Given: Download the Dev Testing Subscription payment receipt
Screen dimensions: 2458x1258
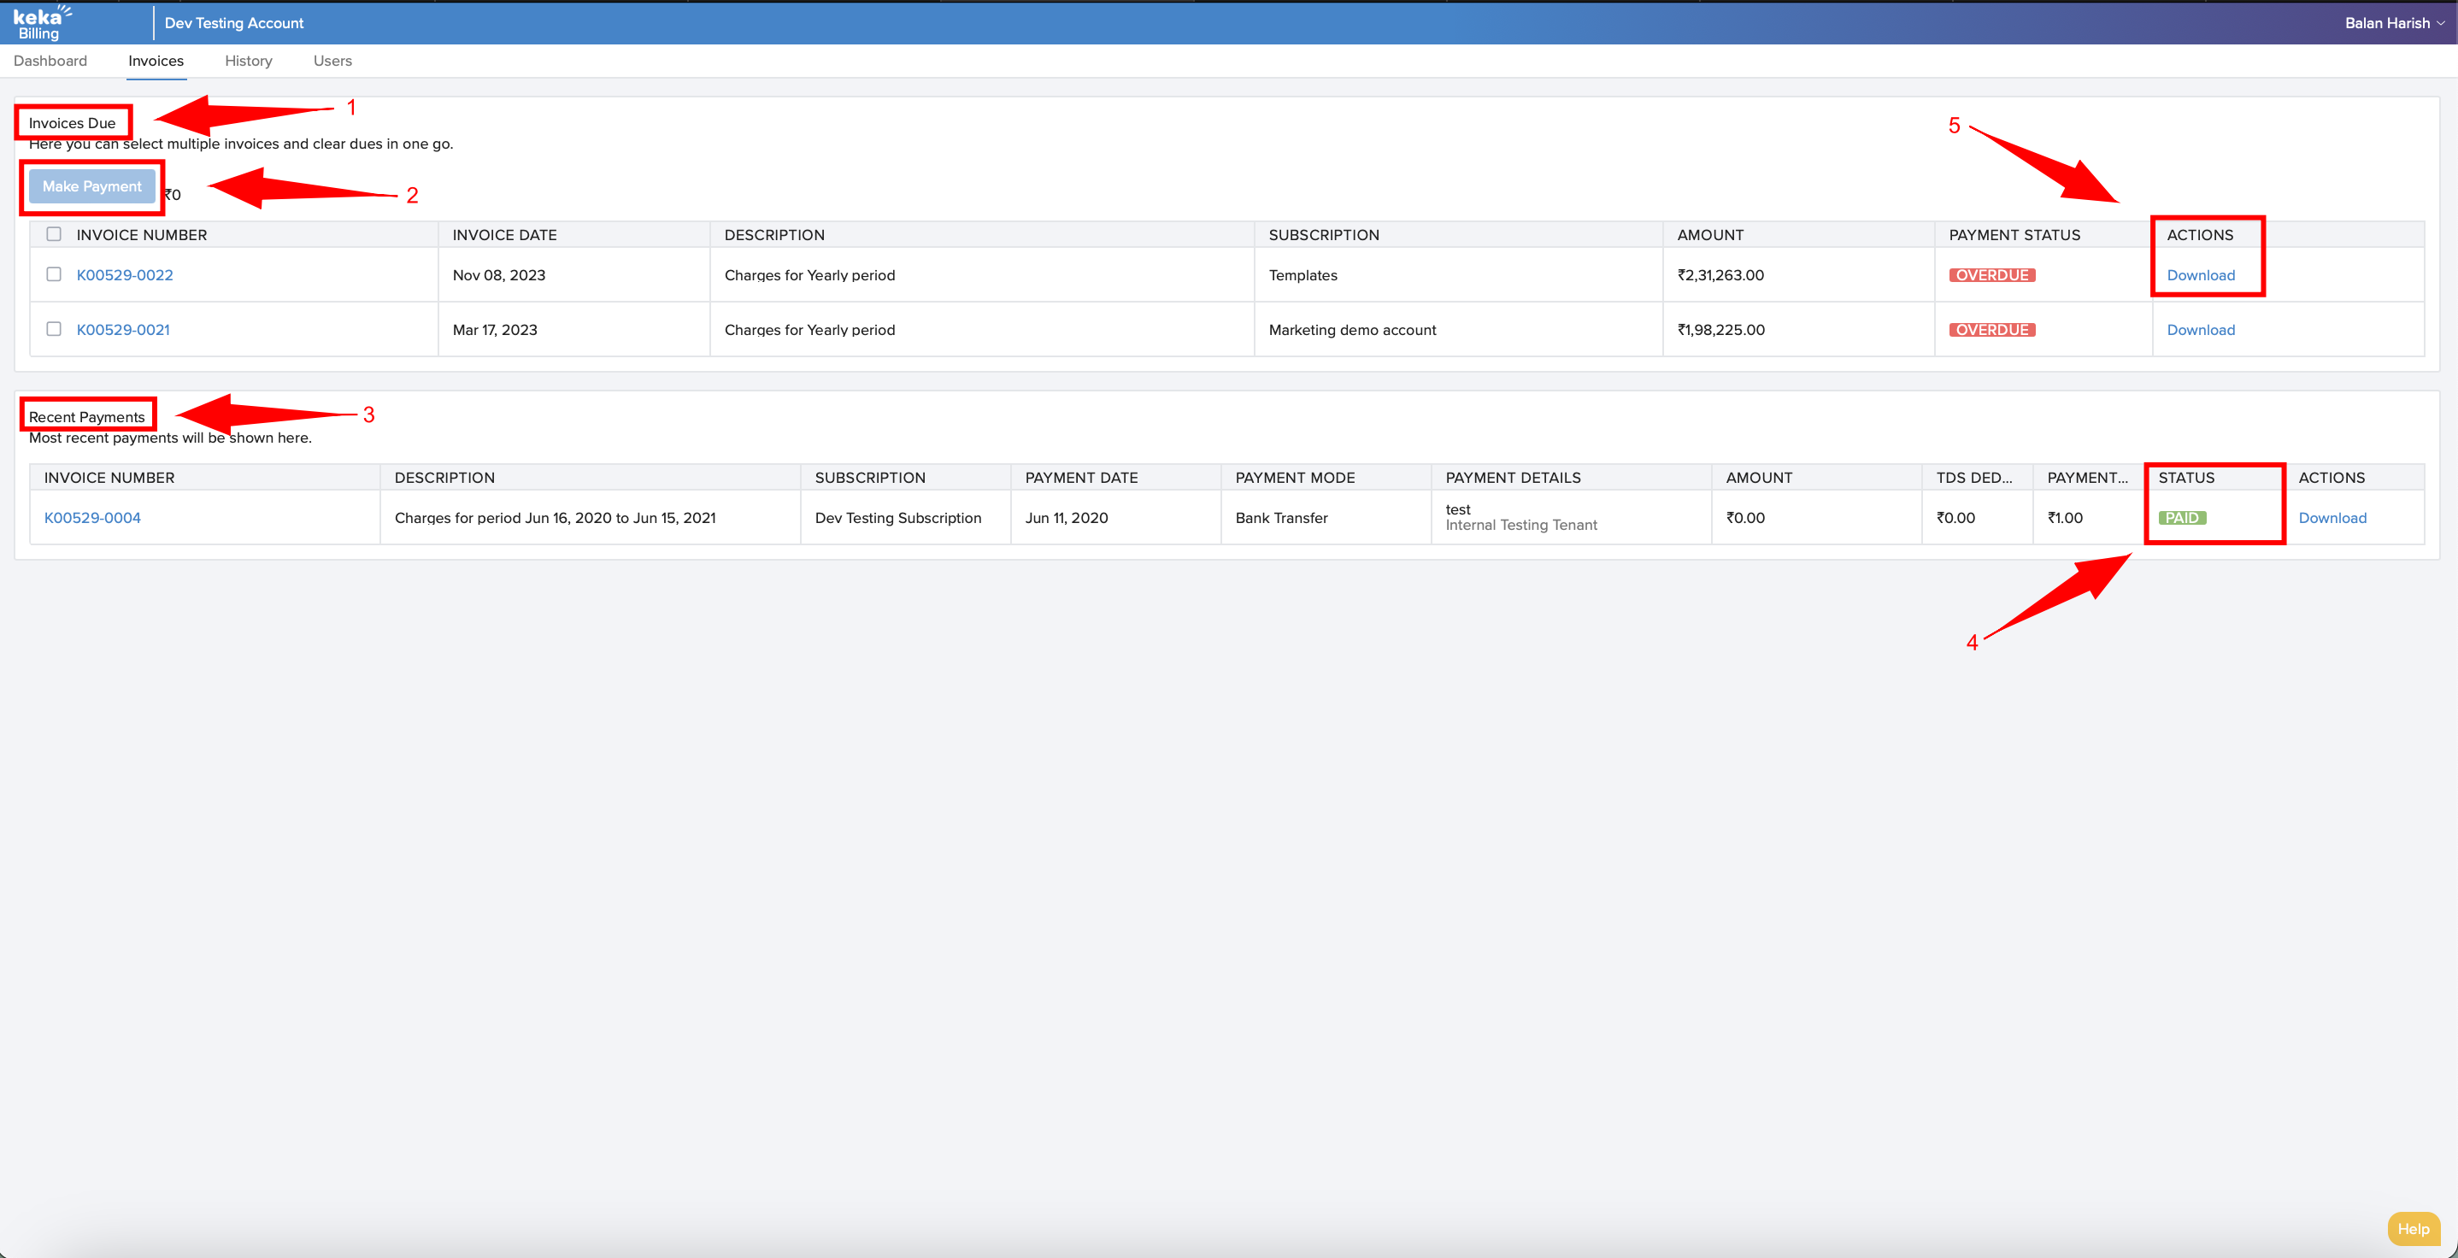Looking at the screenshot, I should [2332, 518].
